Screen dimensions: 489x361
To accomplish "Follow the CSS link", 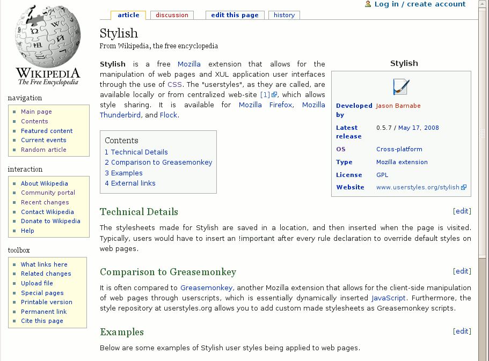I will click(174, 84).
